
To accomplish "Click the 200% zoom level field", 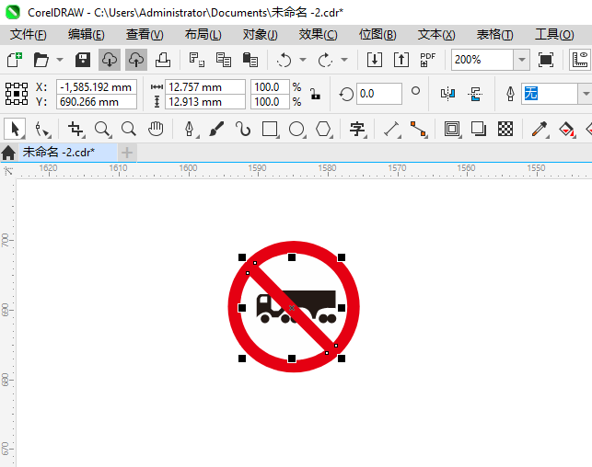I will pos(482,60).
